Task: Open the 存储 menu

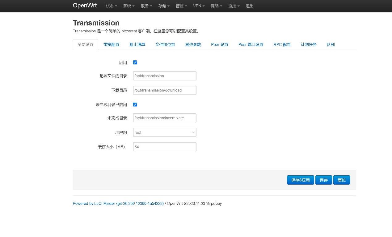Action: [163, 6]
